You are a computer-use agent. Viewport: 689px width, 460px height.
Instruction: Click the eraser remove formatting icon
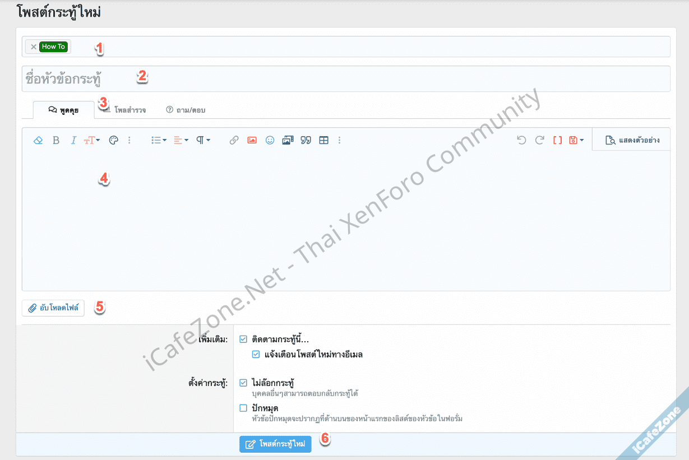(38, 140)
